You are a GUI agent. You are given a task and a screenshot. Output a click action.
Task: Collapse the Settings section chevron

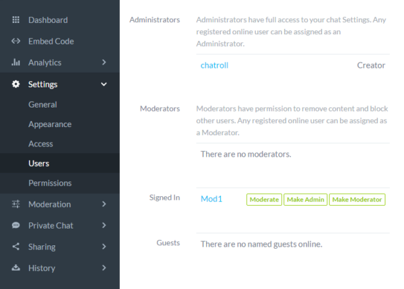click(104, 84)
